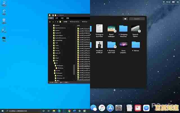
Task: Click the Search field in the Finder window
Action: (x=137, y=19)
